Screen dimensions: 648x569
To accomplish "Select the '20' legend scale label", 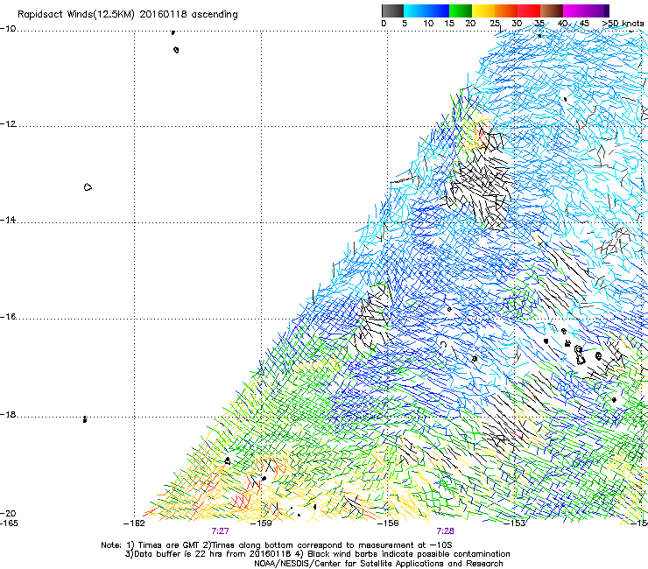I will (x=470, y=24).
